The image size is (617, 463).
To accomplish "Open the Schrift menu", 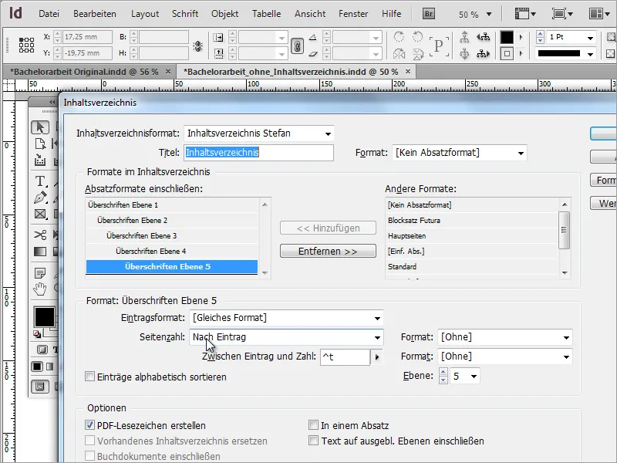I will 185,14.
